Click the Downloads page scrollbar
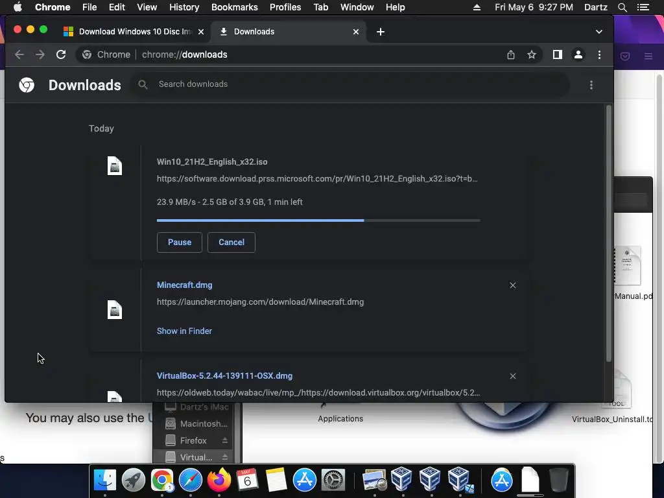 [609, 233]
